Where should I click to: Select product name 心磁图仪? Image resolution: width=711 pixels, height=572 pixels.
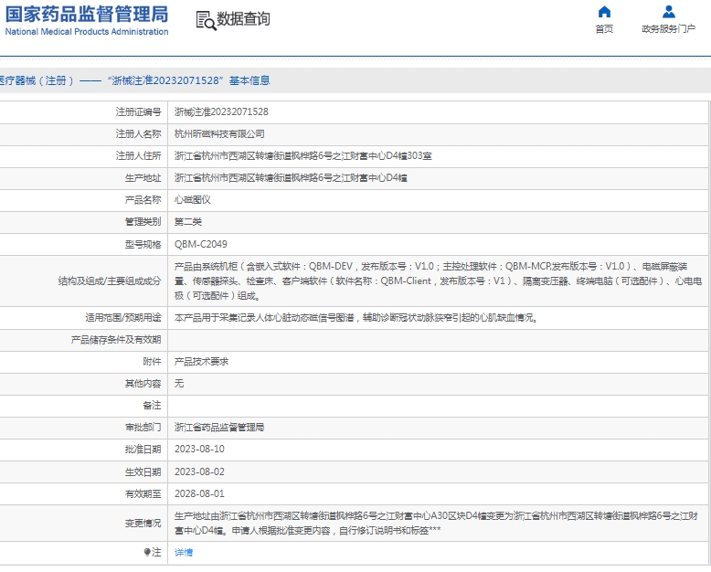[x=193, y=200]
